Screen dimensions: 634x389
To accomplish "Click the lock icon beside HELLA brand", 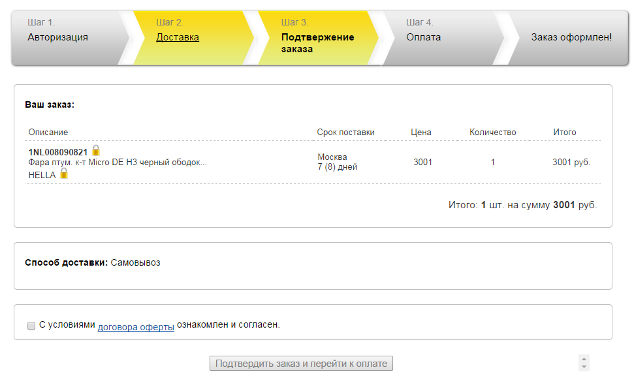I will 64,174.
